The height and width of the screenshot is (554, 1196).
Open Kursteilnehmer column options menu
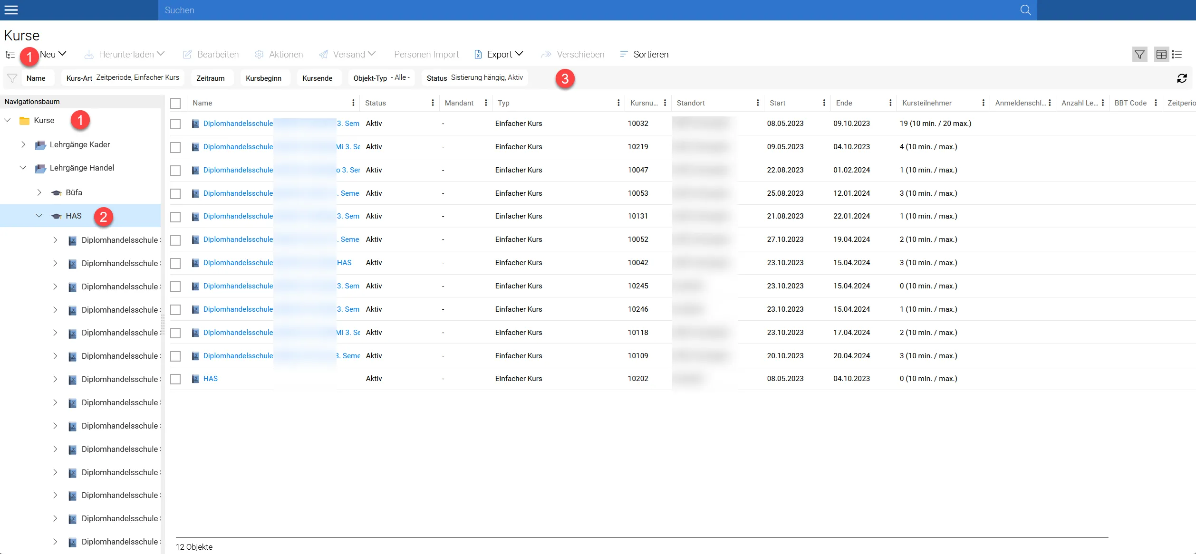(984, 103)
